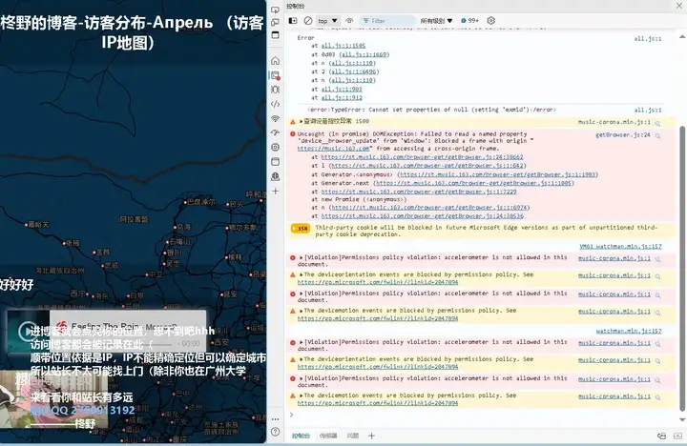687x446 pixels.
Task: Expand first deviceorientation events warning
Action: [x=301, y=274]
